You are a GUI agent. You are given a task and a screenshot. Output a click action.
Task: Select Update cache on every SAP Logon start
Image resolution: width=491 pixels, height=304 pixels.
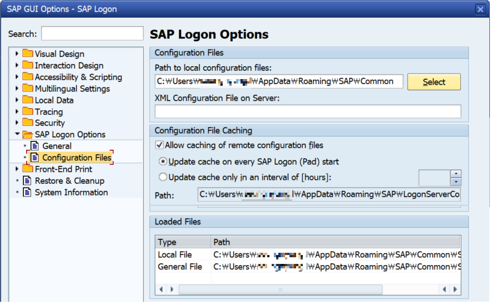click(x=163, y=161)
